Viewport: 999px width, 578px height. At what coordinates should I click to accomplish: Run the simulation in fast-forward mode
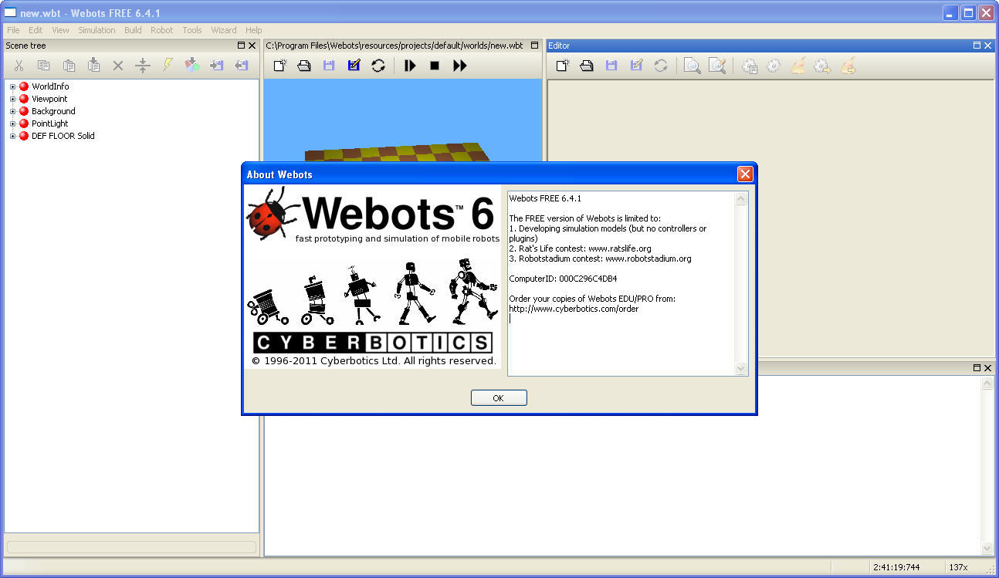tap(460, 66)
